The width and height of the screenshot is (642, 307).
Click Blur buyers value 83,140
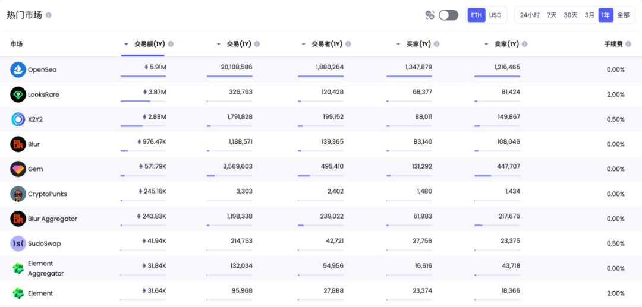[x=421, y=142]
